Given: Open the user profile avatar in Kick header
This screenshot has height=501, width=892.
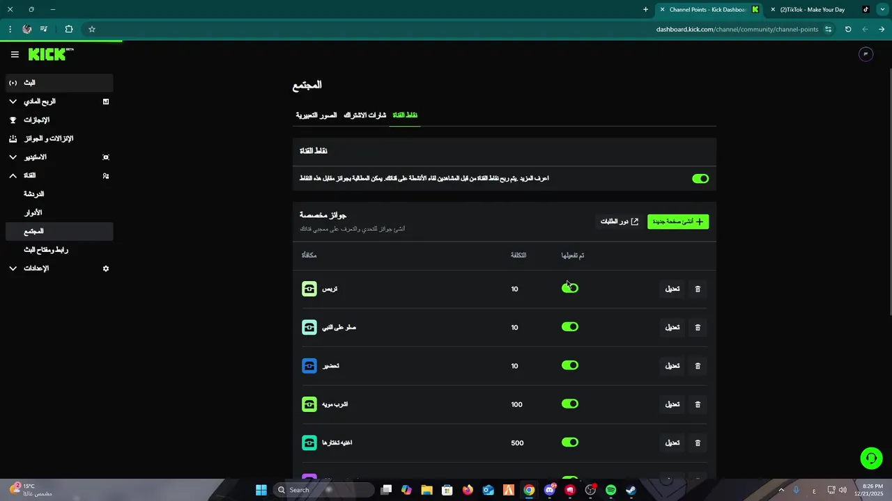Looking at the screenshot, I should pos(866,54).
